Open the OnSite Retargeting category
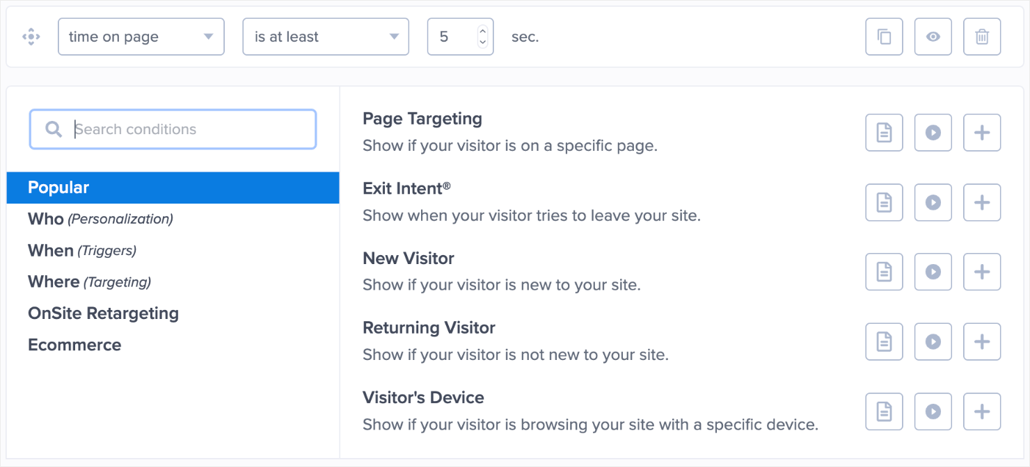The height and width of the screenshot is (467, 1030). point(103,313)
